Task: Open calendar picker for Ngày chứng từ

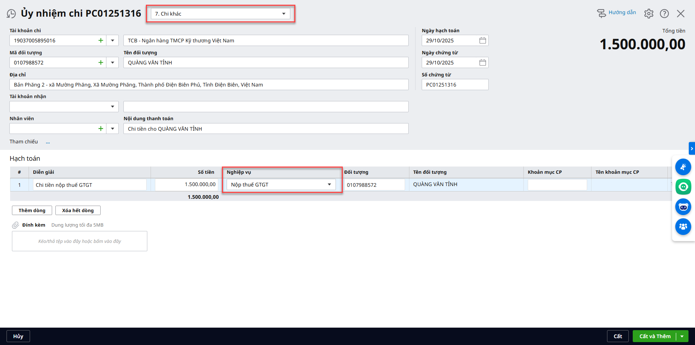Action: point(483,63)
